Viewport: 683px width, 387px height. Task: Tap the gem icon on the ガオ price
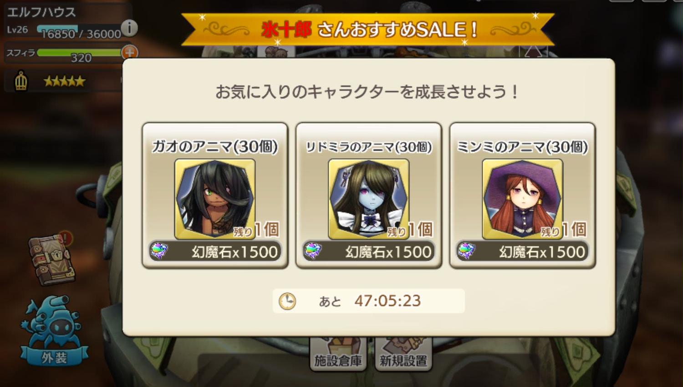tap(159, 251)
